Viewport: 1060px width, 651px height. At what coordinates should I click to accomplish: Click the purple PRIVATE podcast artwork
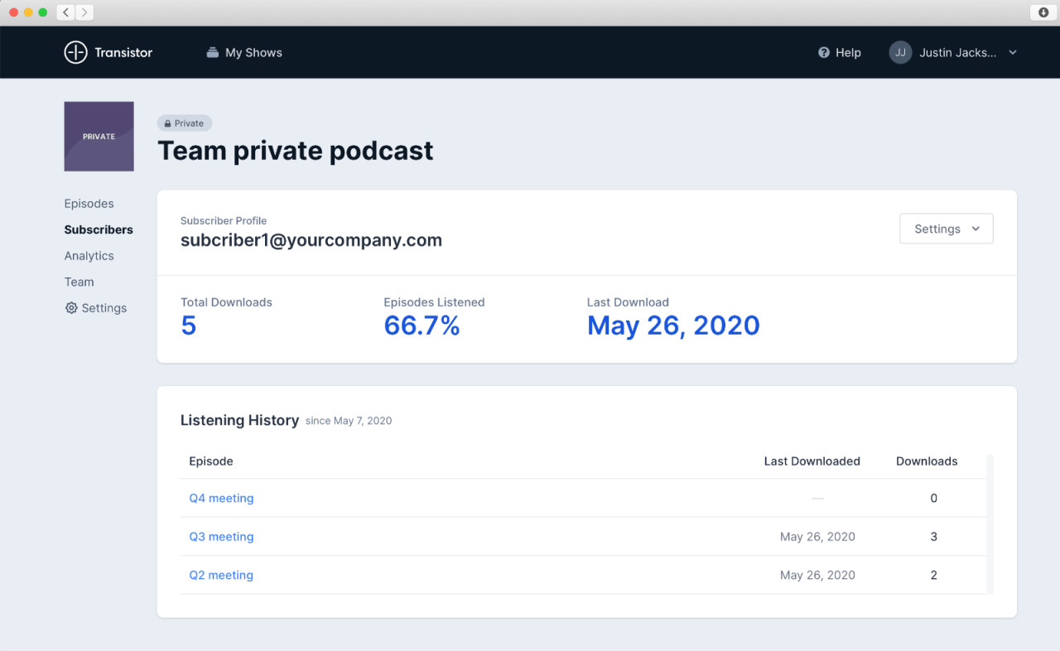coord(99,136)
